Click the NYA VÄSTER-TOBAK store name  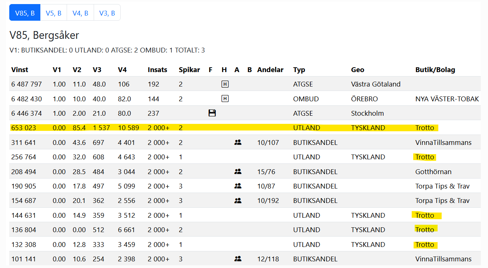tap(447, 99)
